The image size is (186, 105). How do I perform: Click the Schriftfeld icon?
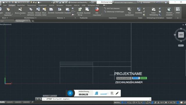coord(139,9)
